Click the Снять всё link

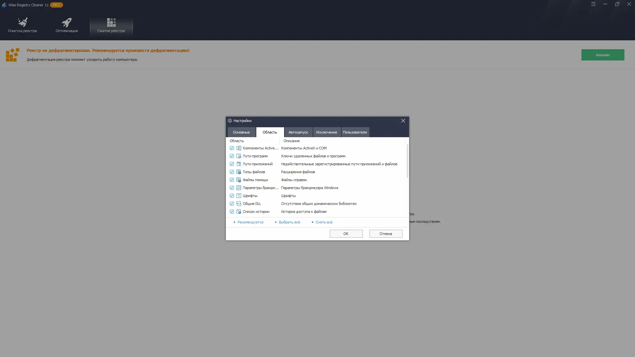(x=324, y=222)
